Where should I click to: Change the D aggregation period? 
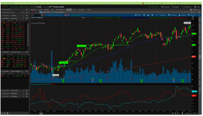pyautogui.click(x=157, y=15)
